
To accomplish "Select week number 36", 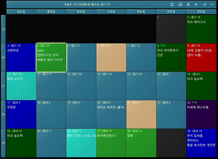I will (x=3, y=58).
